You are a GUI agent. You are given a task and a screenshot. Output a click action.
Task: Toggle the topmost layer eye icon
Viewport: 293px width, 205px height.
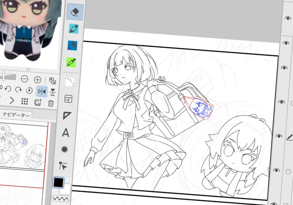[288, 18]
